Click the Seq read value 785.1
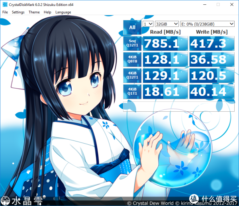The image size is (239, 206). pos(165,43)
